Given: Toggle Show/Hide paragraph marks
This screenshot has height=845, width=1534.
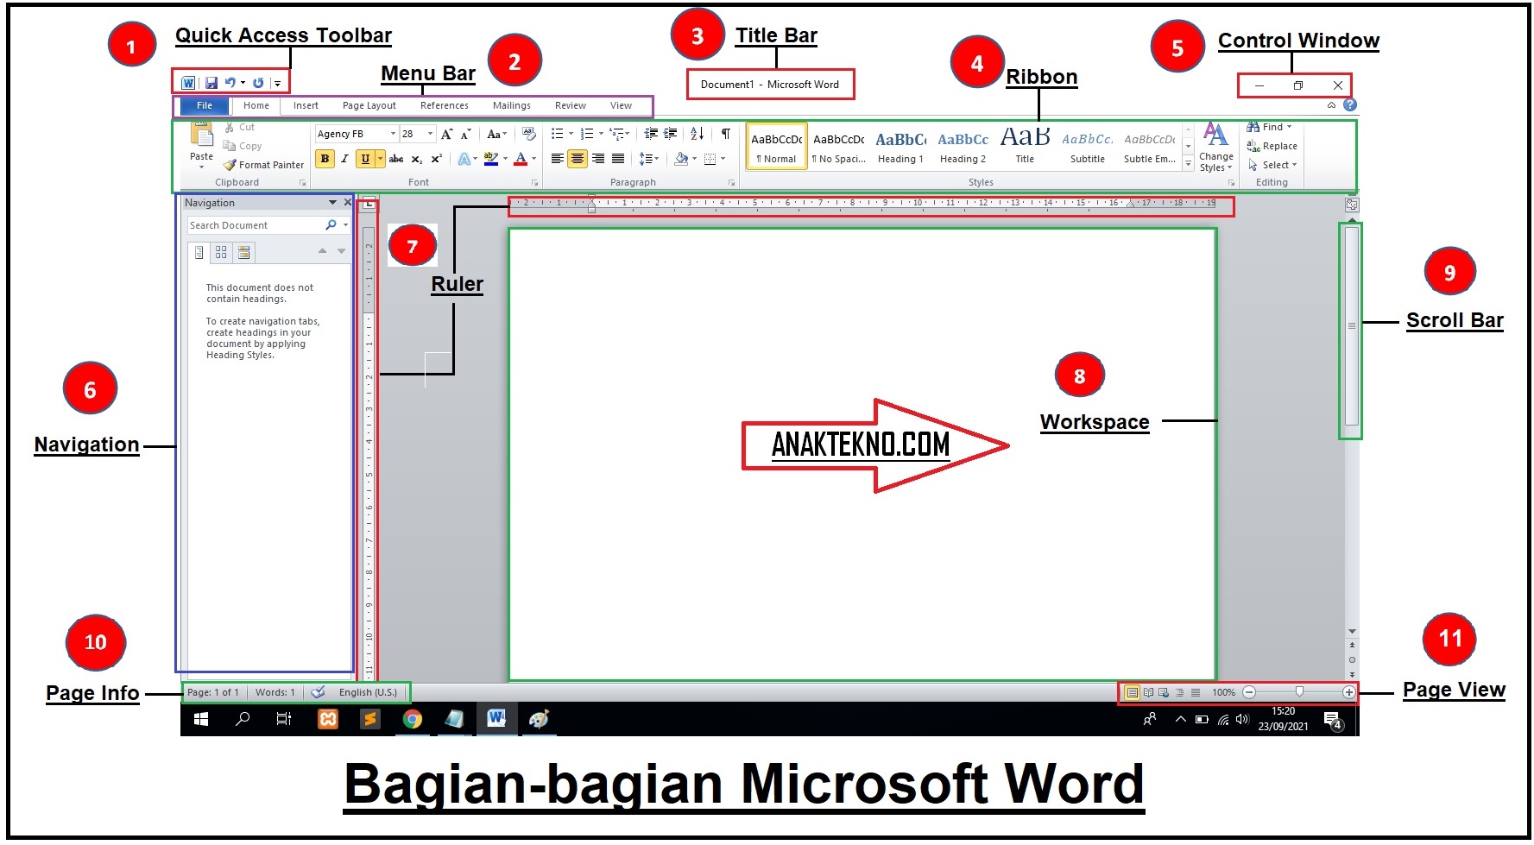Looking at the screenshot, I should pyautogui.click(x=726, y=134).
